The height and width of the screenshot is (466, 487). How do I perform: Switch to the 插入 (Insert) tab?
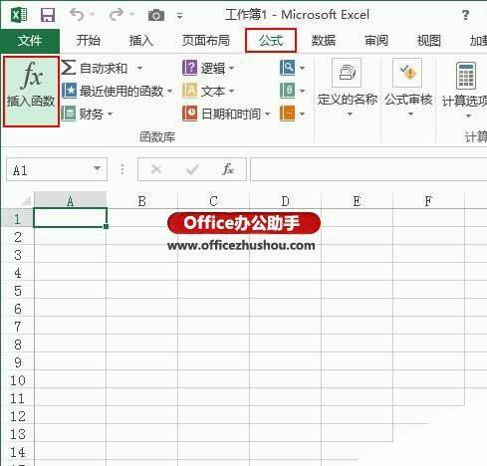(x=140, y=41)
